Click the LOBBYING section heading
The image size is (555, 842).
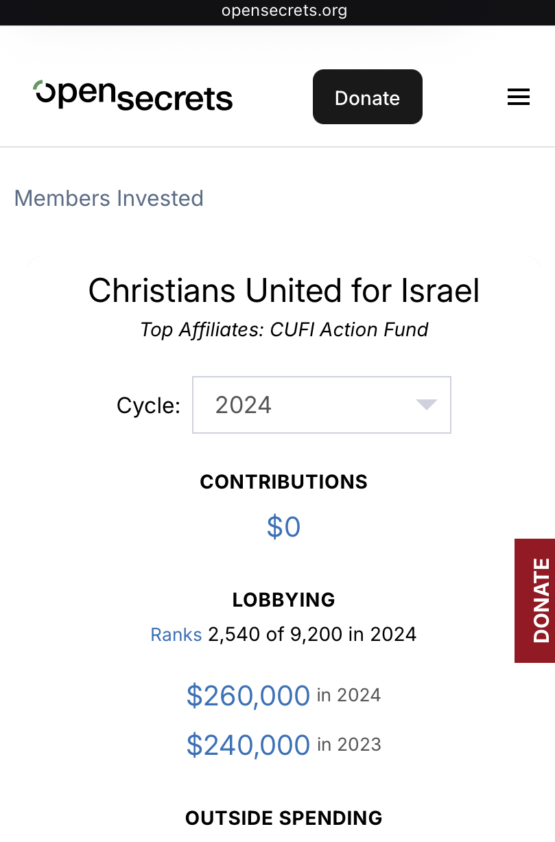[284, 600]
